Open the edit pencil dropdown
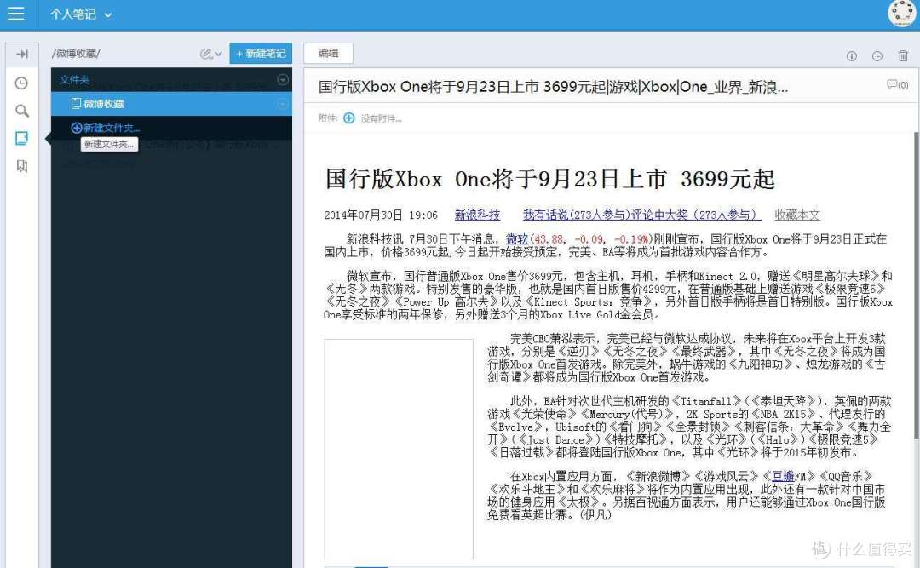Screen dimensions: 920x568 pyautogui.click(x=210, y=54)
